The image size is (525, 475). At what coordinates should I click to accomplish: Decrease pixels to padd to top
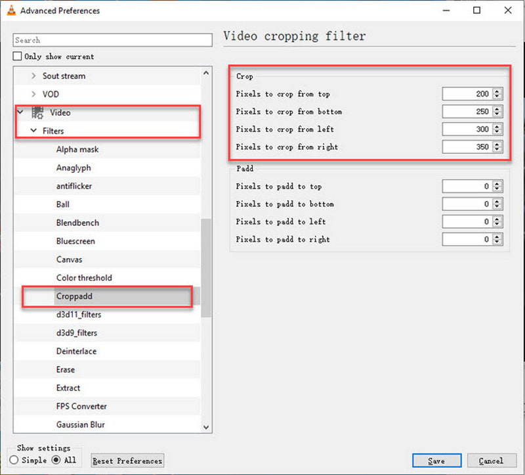pyautogui.click(x=497, y=189)
